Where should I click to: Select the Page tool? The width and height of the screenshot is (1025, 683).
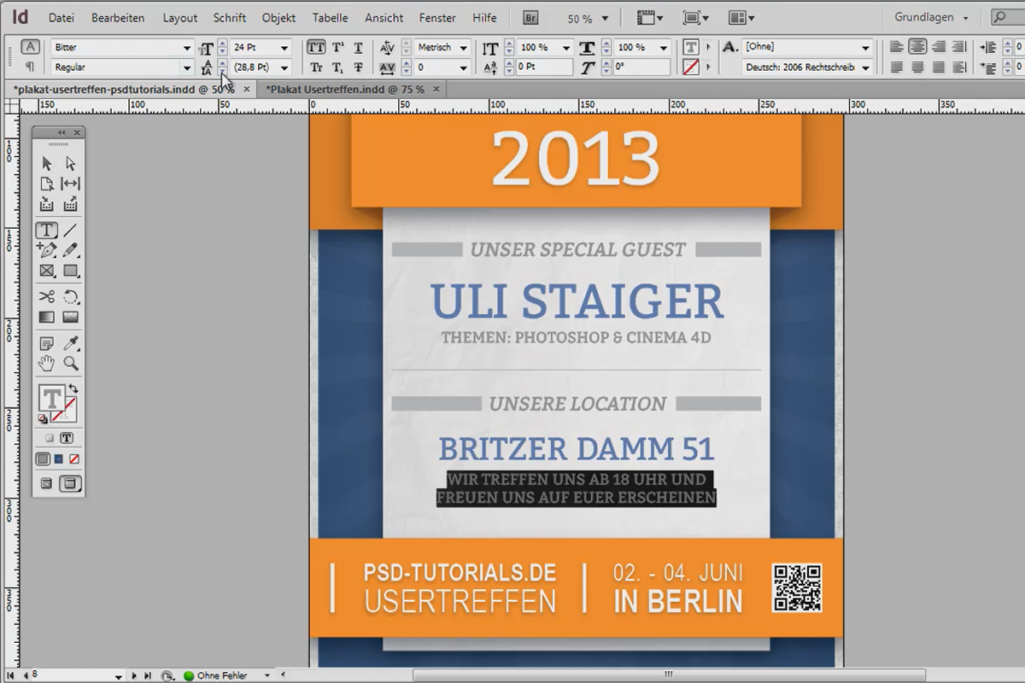(47, 184)
